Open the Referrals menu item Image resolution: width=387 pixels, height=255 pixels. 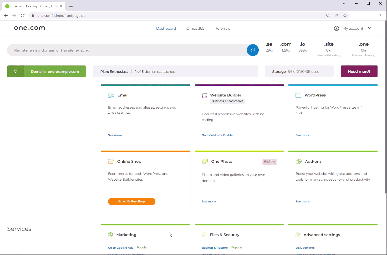pos(222,28)
